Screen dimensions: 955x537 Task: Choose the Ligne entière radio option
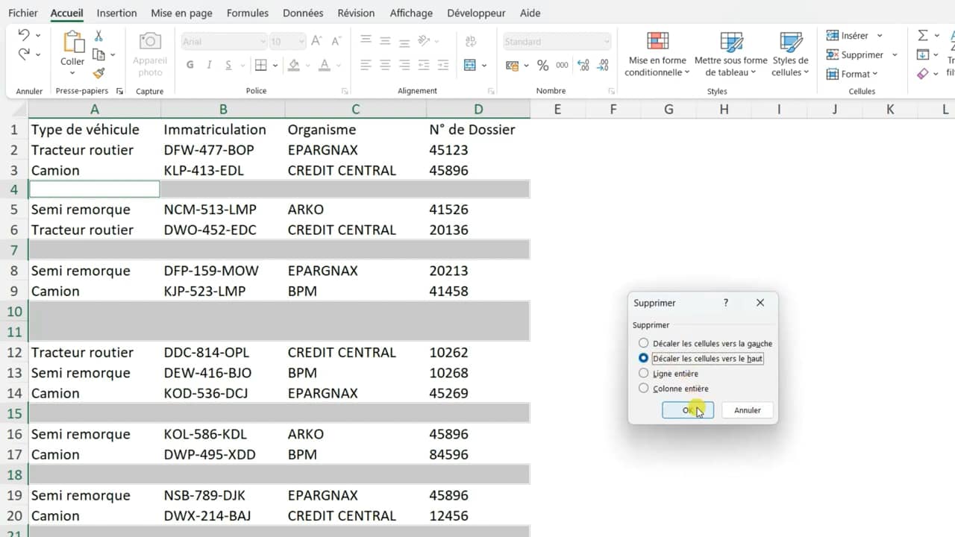tap(644, 373)
